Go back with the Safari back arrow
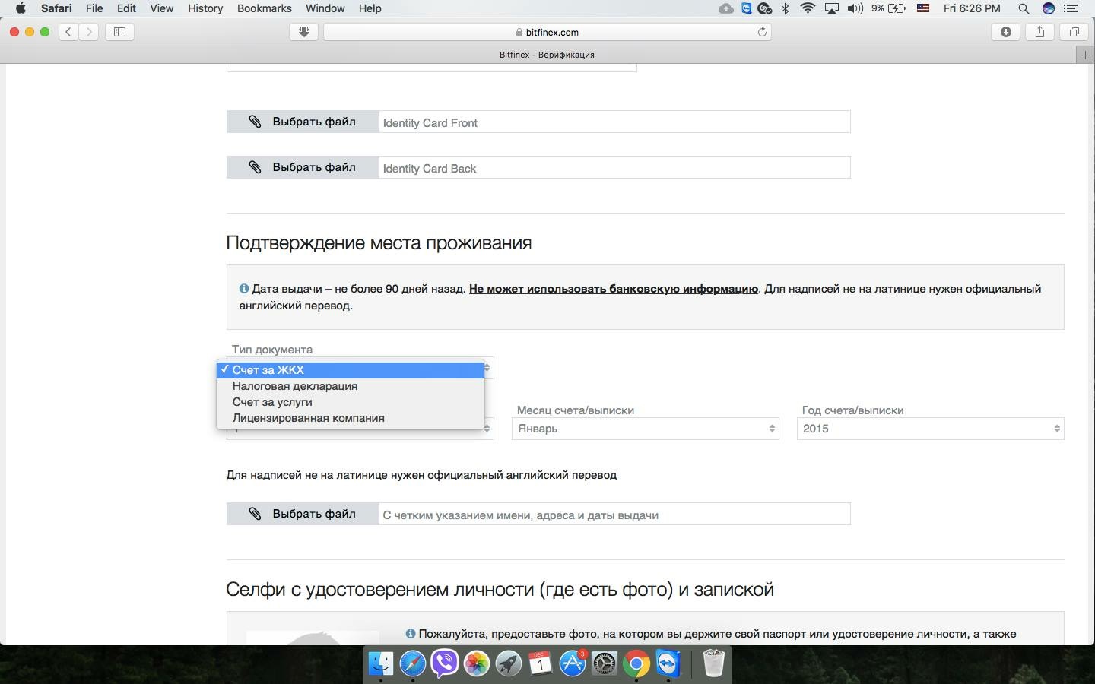The height and width of the screenshot is (684, 1095). point(68,32)
